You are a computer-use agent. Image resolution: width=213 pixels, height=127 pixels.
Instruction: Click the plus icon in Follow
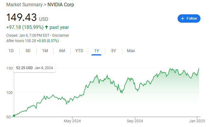coord(183,18)
